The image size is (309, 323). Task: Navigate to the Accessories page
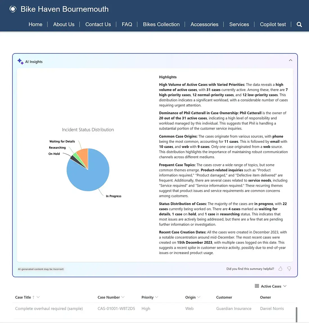[x=204, y=24]
